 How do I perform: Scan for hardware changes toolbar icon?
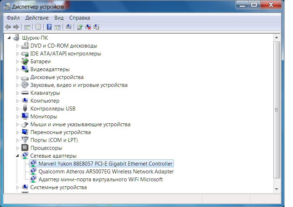pos(69,27)
